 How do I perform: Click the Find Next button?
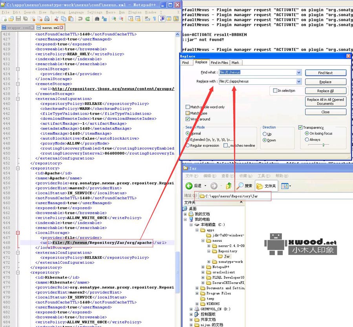(x=326, y=73)
